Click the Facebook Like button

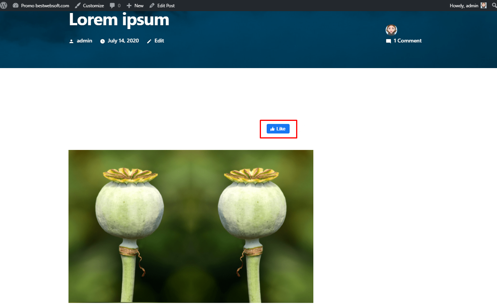pyautogui.click(x=278, y=129)
